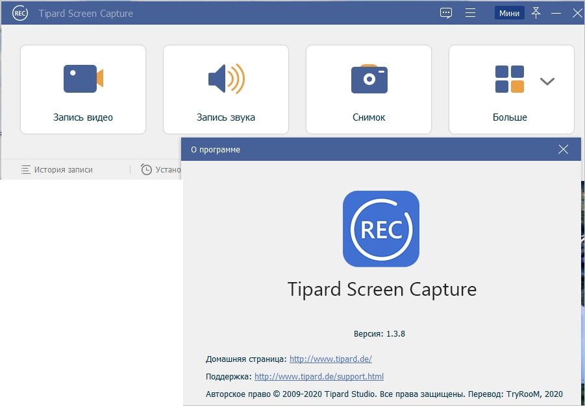
Task: Select the speaker audio icon
Action: coord(227,78)
